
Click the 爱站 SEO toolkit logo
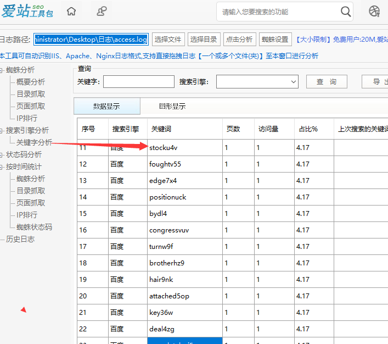click(x=27, y=11)
